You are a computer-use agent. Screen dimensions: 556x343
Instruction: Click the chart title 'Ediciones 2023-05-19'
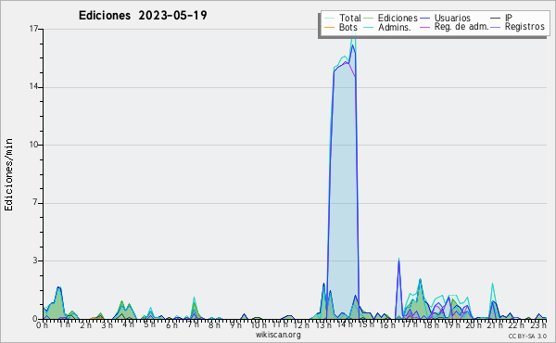143,16
